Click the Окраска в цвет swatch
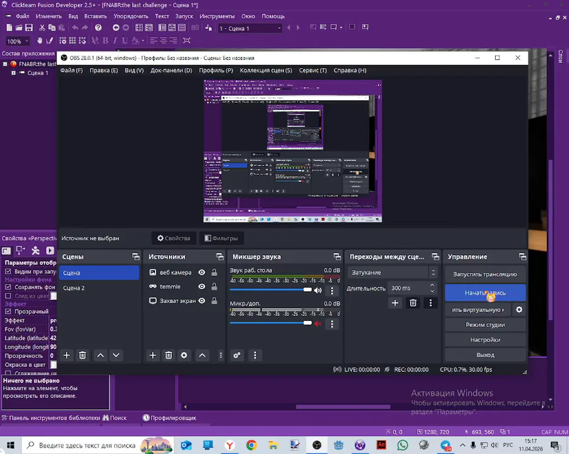This screenshot has width=569, height=454. click(x=53, y=364)
